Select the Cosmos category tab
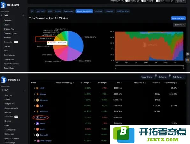Viewport: 190px width, 144px height. 99,11
